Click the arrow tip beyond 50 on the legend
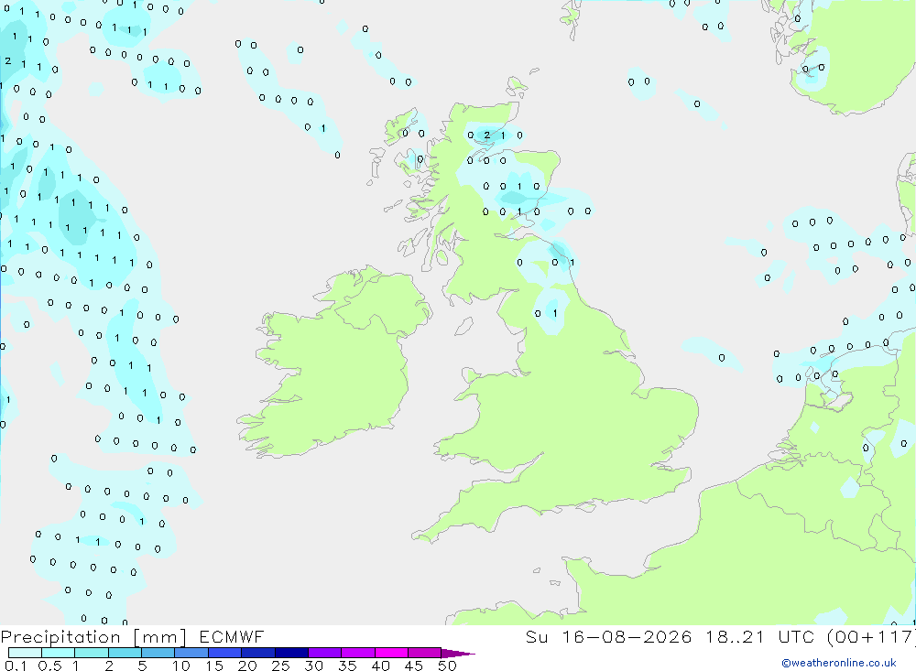 point(457,654)
